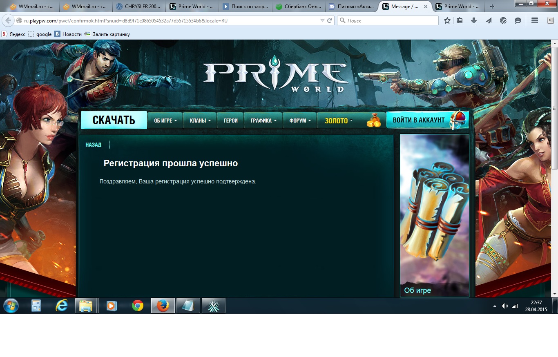Open the Firefox hamburger menu

[x=535, y=20]
